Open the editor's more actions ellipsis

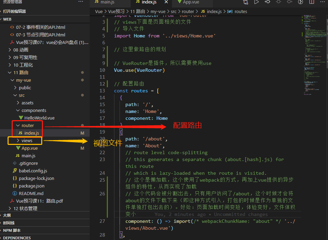click(x=323, y=2)
